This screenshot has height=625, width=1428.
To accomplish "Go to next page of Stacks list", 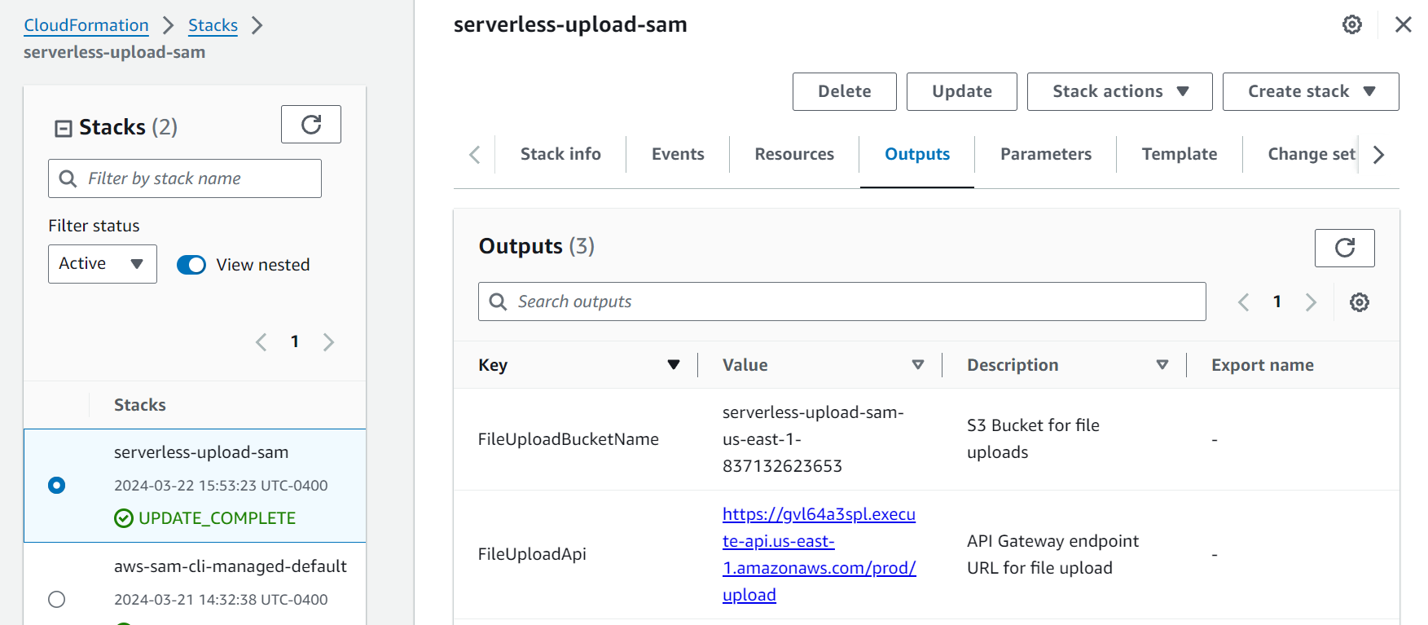I will click(x=328, y=342).
